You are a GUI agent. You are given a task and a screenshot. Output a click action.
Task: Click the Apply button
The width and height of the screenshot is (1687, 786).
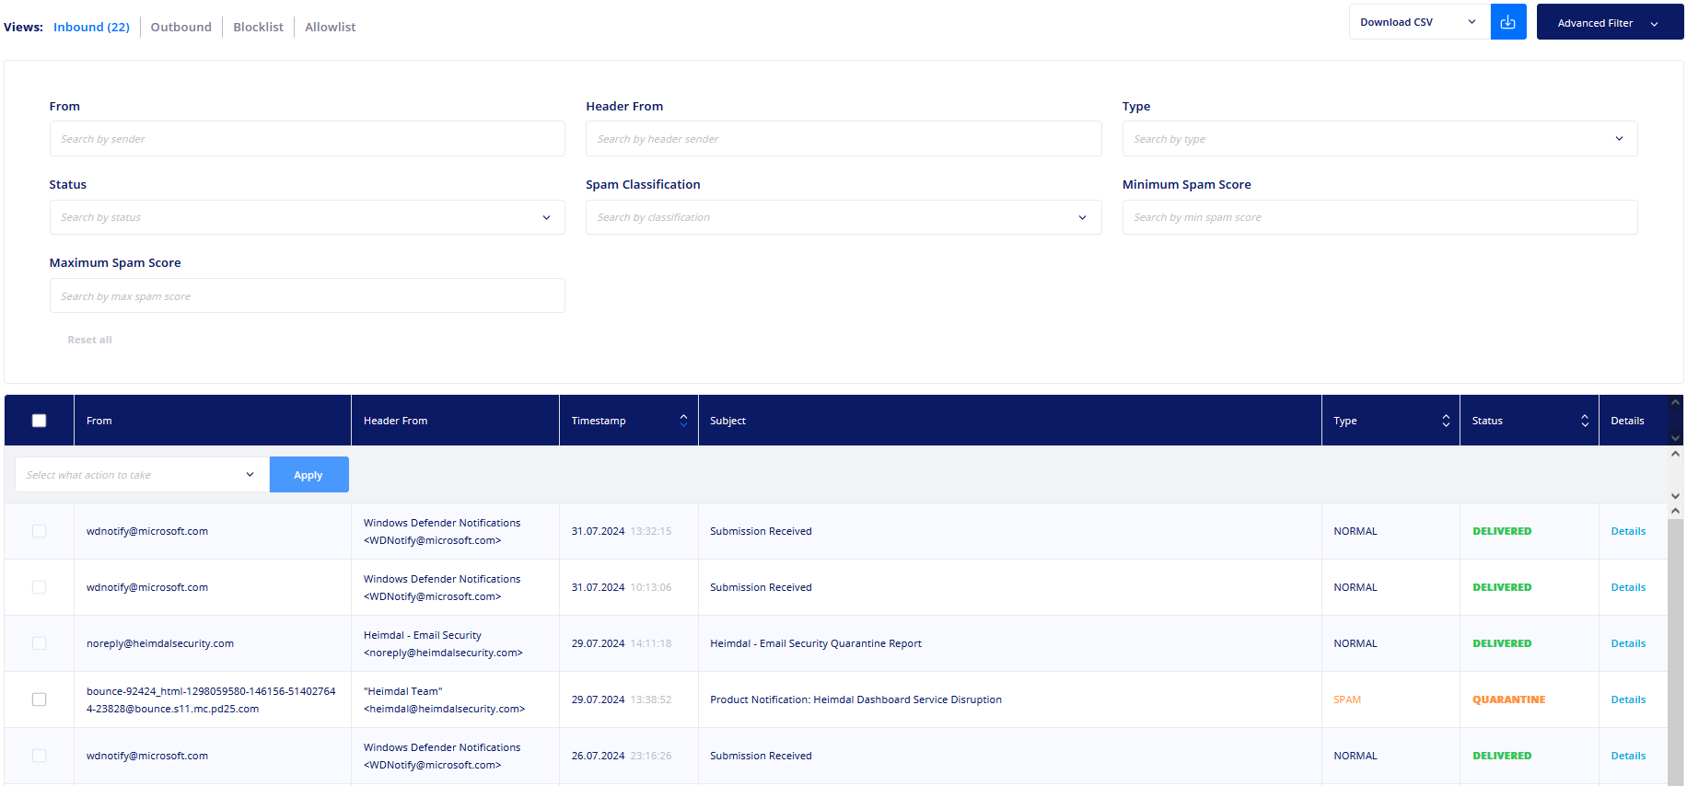click(308, 475)
